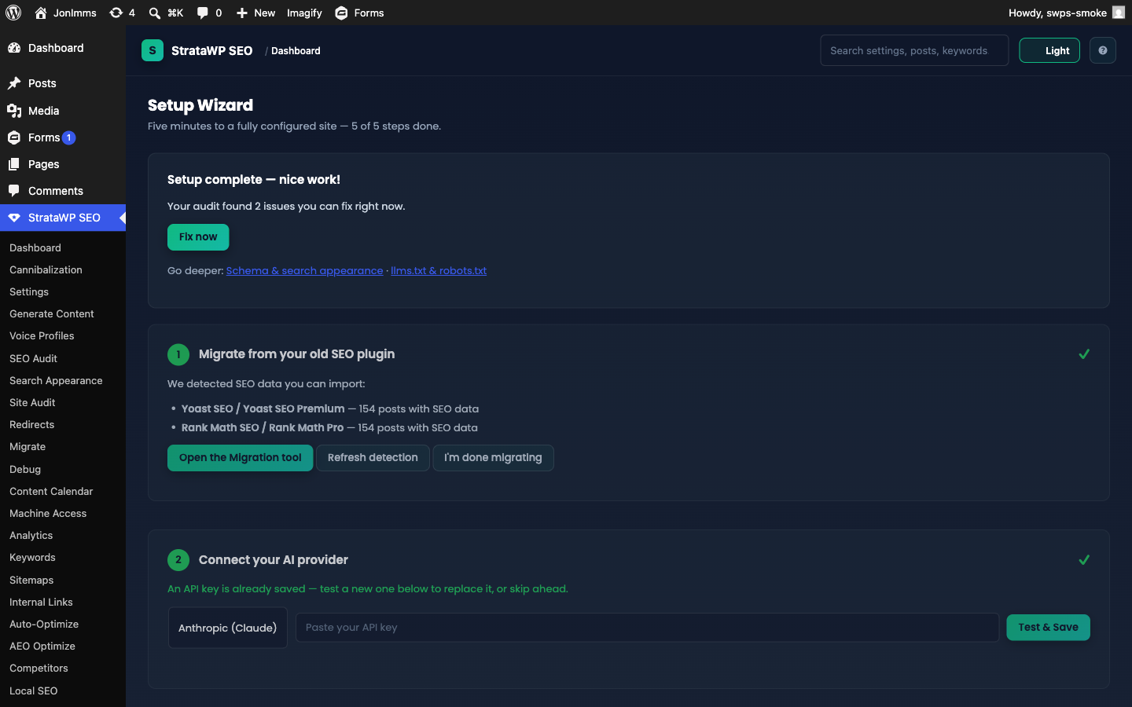Click the Comments sidebar icon
Screen dimensions: 1132x707
click(14, 191)
